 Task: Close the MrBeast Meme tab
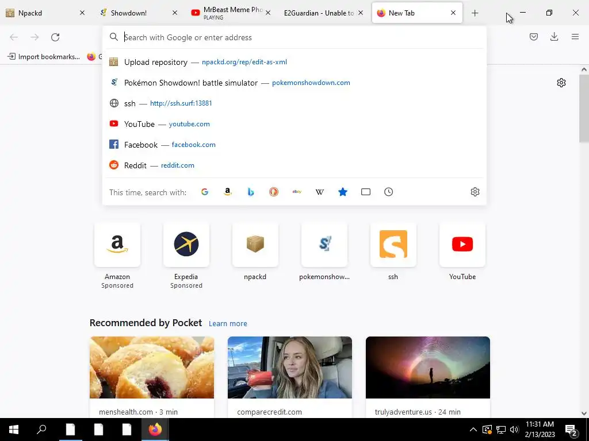268,13
